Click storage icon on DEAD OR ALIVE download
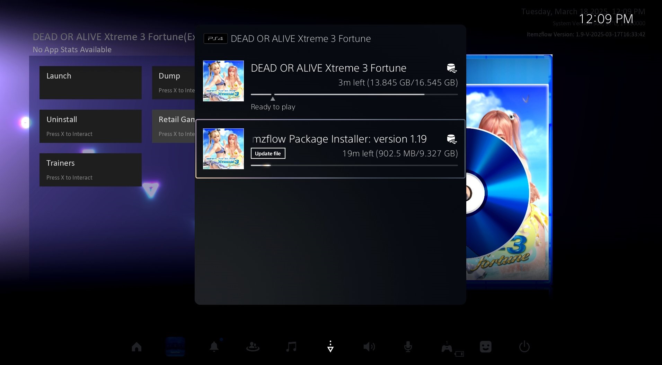662x365 pixels. coord(451,68)
